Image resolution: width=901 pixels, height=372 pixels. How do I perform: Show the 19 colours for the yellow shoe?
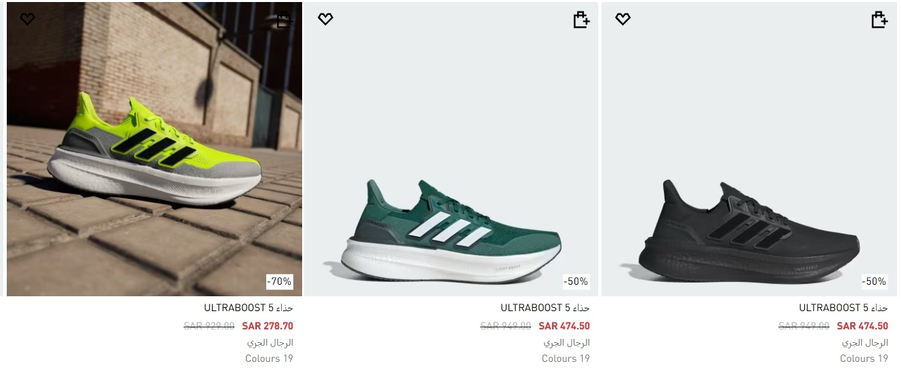click(x=269, y=358)
